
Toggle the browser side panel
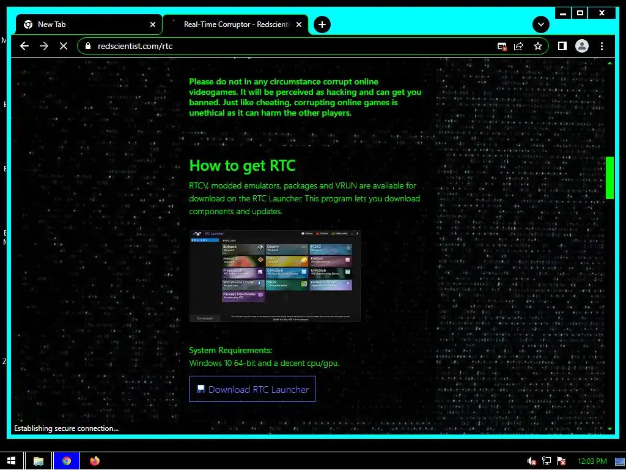(x=562, y=46)
